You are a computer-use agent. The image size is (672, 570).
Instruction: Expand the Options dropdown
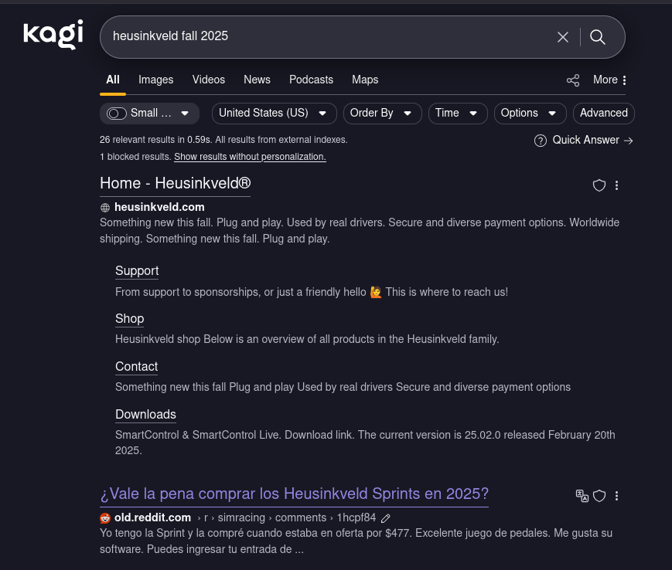coord(529,114)
